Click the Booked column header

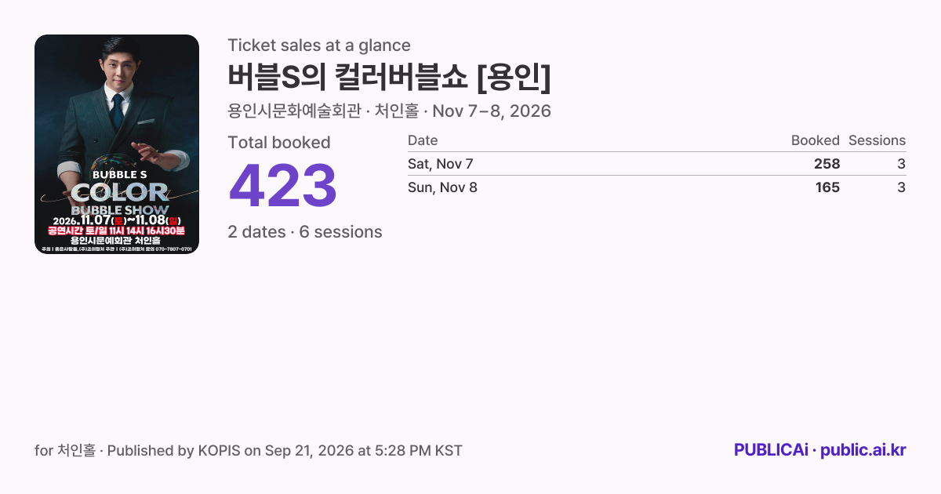pyautogui.click(x=816, y=140)
